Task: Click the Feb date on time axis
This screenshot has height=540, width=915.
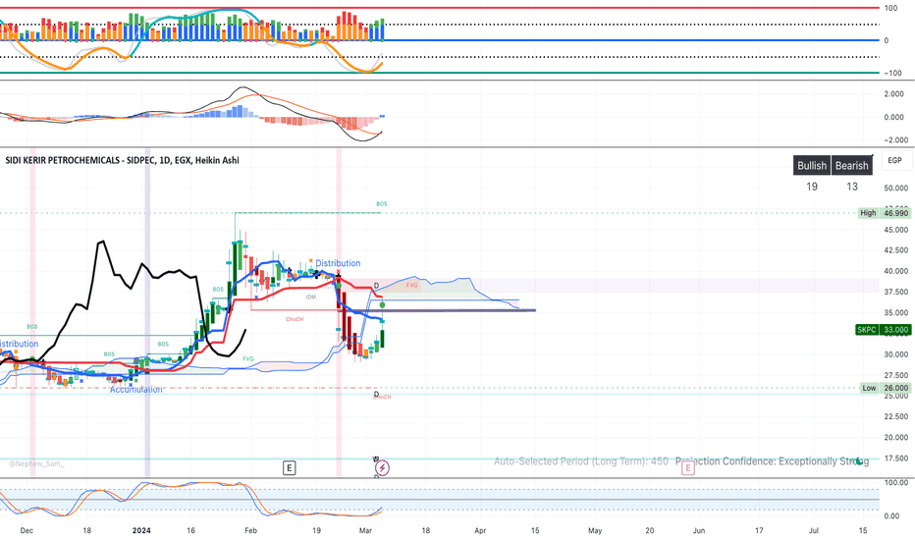Action: click(250, 530)
